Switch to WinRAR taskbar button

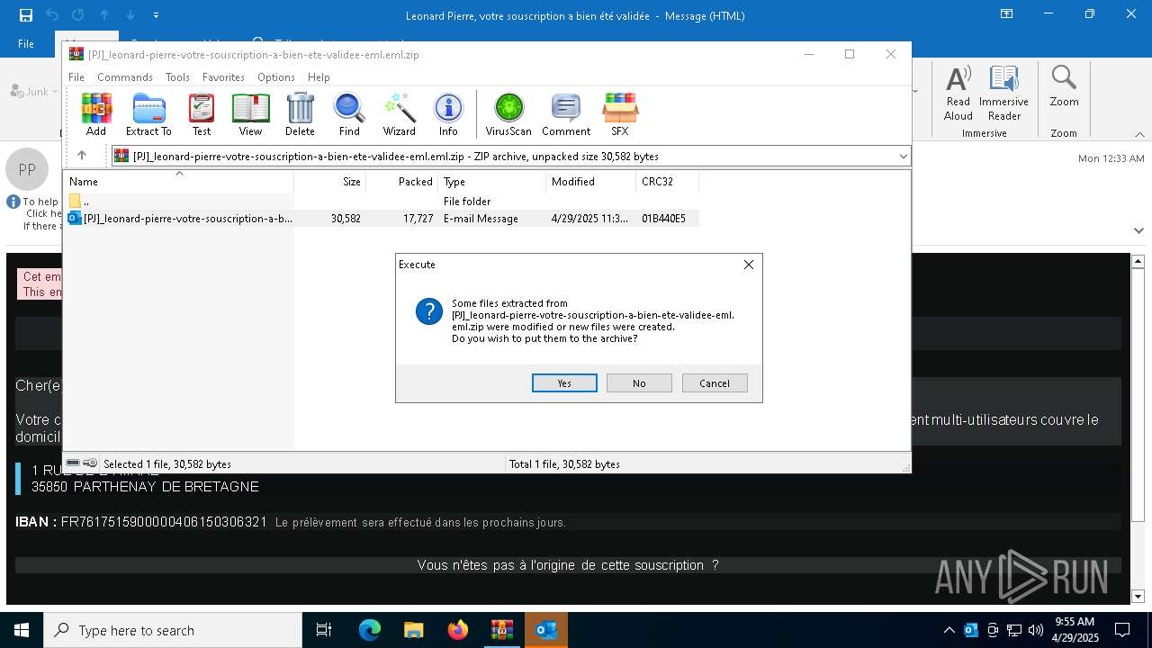click(501, 630)
